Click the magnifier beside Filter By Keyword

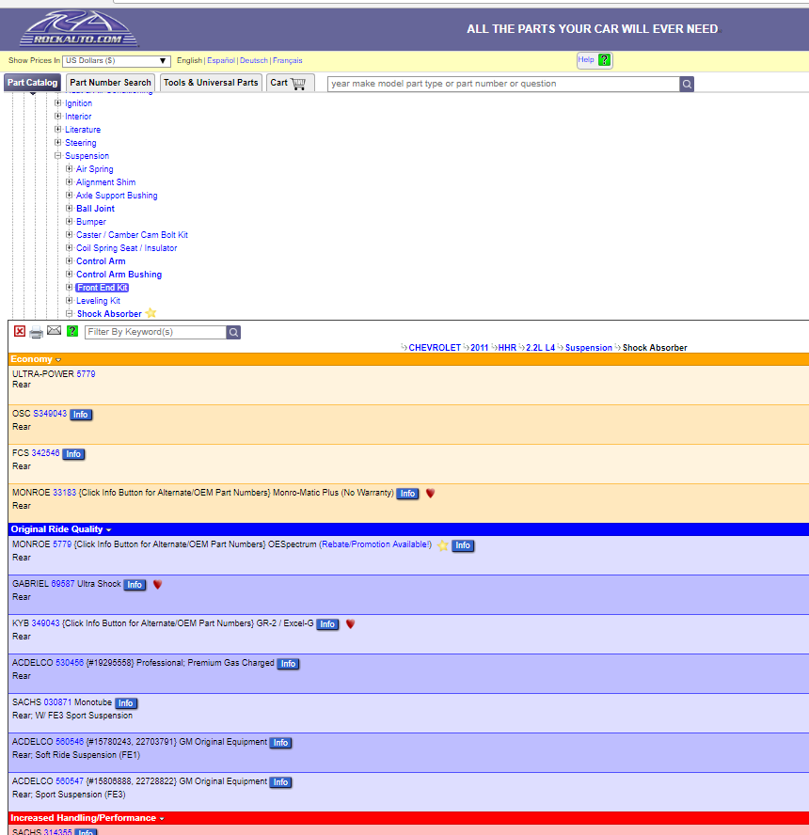[x=233, y=332]
